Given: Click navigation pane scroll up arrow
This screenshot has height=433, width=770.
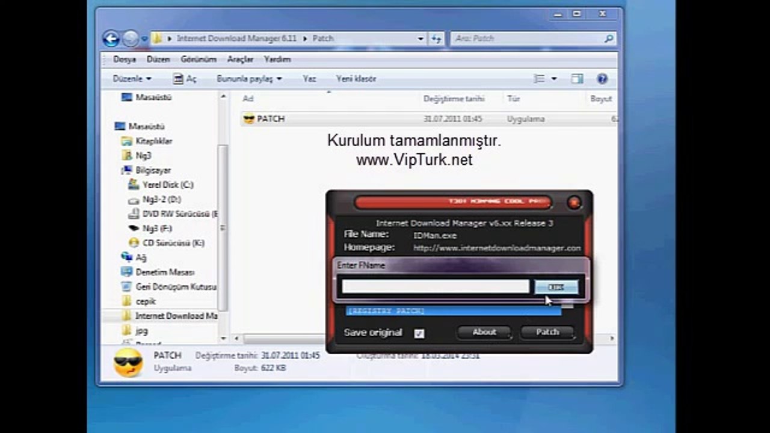Looking at the screenshot, I should pos(223,96).
